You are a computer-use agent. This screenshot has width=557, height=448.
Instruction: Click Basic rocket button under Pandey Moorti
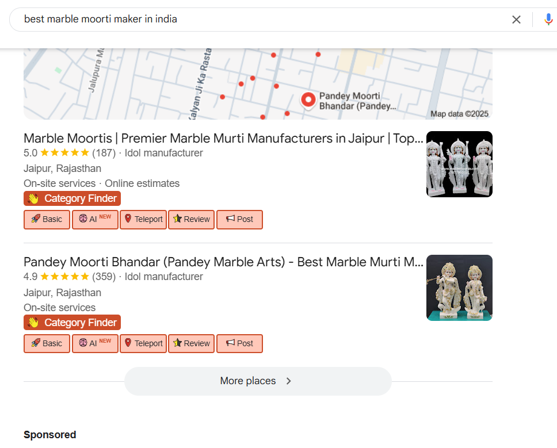47,343
